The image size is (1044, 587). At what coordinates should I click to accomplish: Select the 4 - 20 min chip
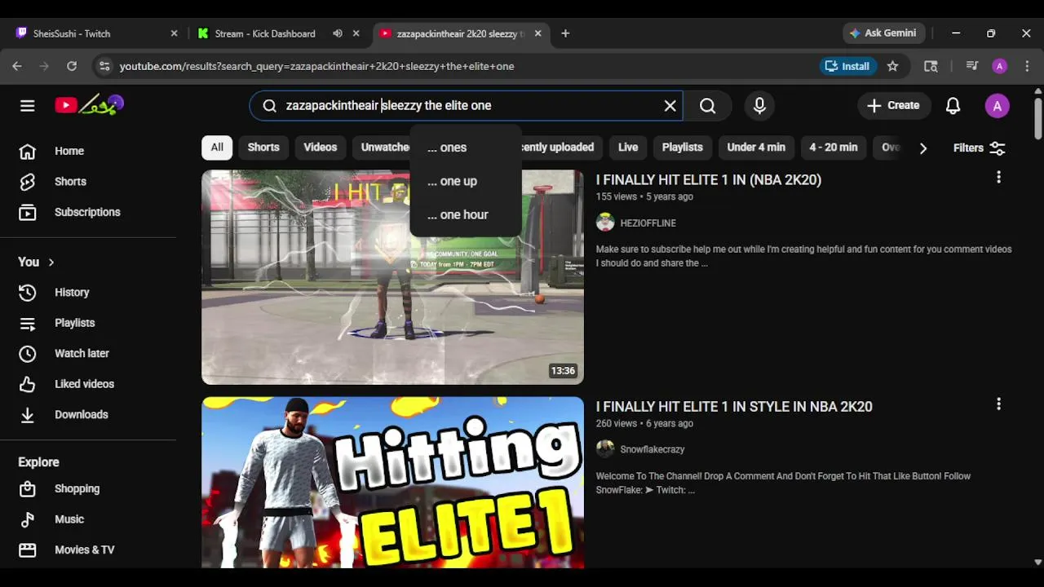click(x=834, y=148)
